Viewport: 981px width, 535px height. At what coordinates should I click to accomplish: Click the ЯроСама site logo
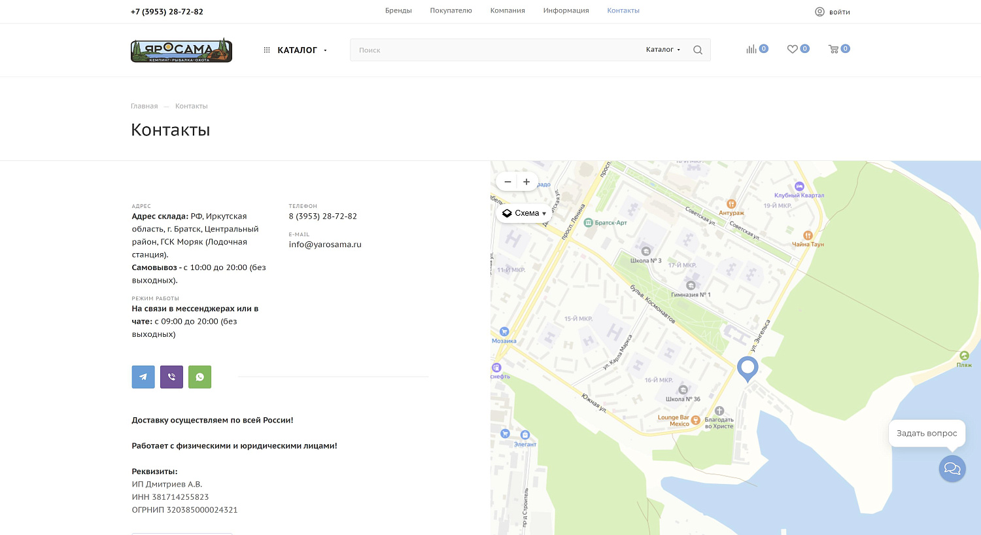[x=181, y=50]
